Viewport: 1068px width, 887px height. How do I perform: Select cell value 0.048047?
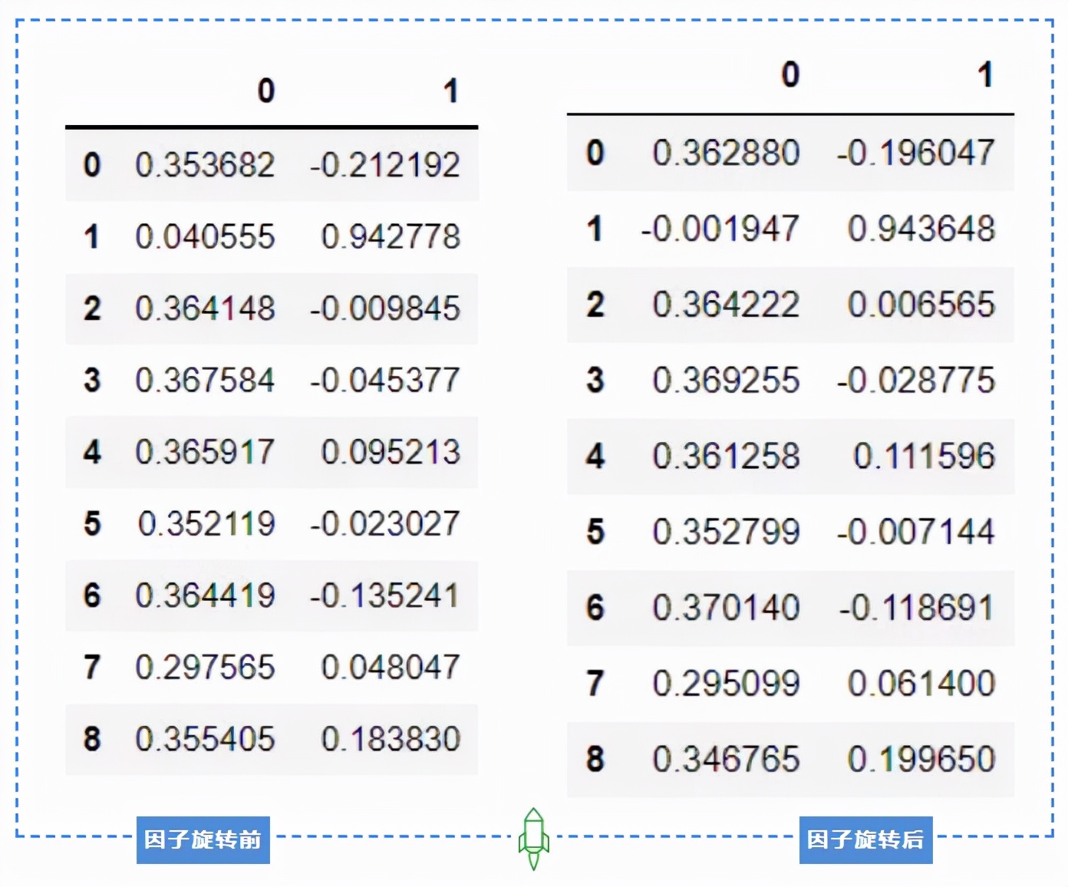[391, 667]
